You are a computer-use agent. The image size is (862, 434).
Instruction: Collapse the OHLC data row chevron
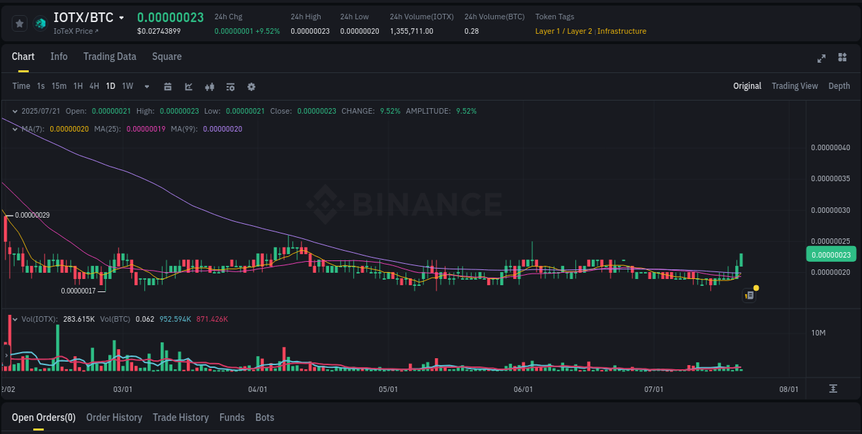tap(14, 110)
